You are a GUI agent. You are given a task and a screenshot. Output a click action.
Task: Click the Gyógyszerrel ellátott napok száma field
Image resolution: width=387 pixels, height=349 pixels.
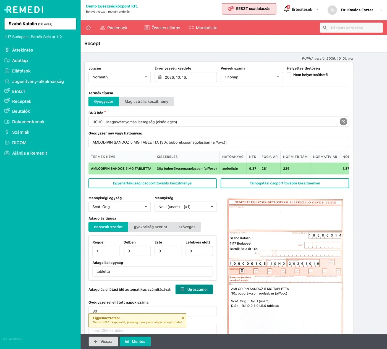[153, 311]
